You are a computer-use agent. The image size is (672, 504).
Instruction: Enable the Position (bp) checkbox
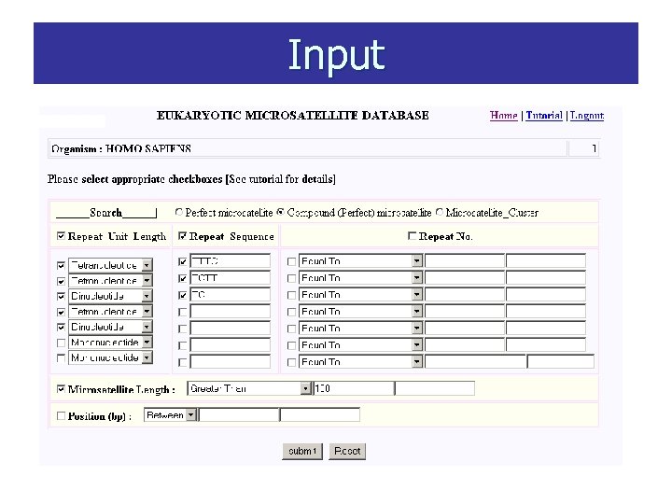[x=61, y=415]
